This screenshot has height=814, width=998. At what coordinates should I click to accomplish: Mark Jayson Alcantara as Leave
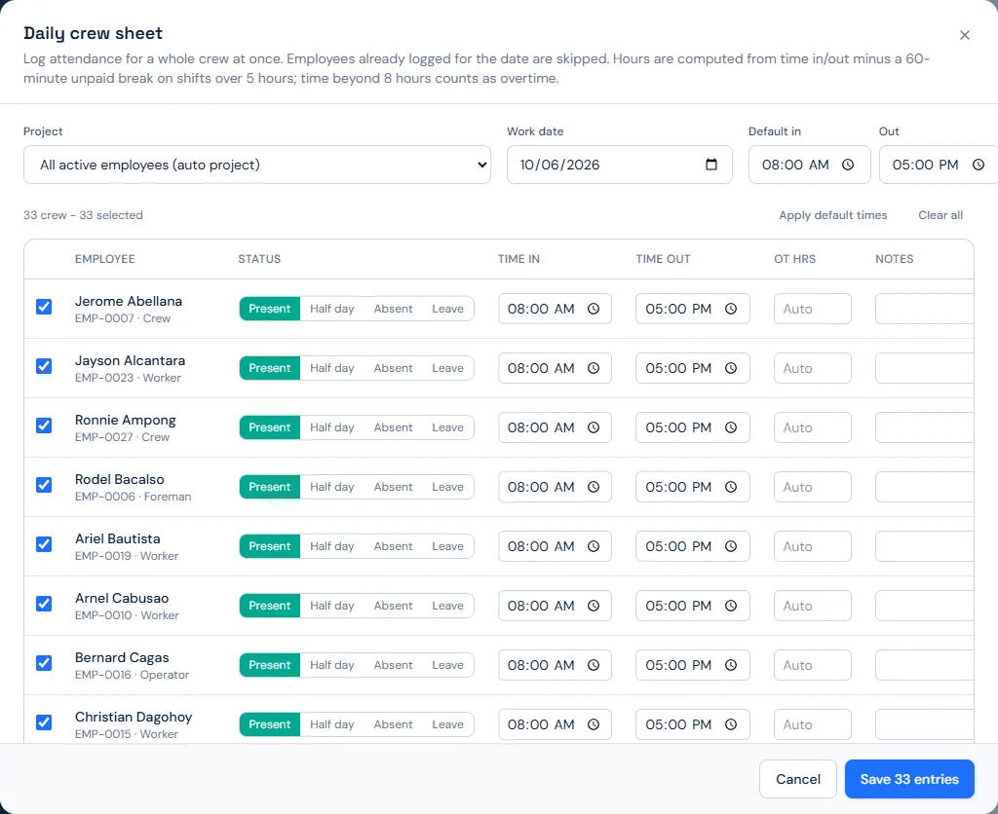click(x=447, y=368)
